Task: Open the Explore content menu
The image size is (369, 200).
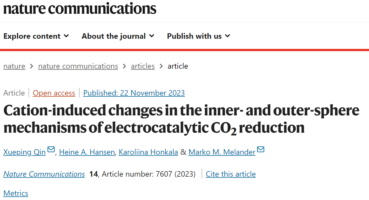Action: pyautogui.click(x=36, y=36)
